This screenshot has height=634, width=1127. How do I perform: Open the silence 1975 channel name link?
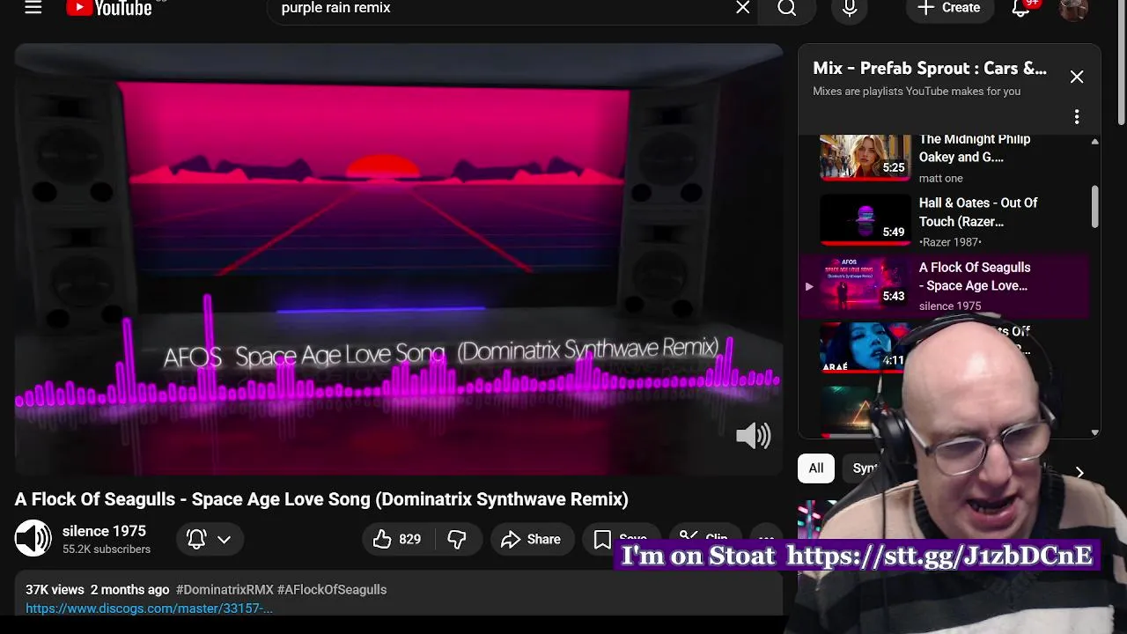104,531
